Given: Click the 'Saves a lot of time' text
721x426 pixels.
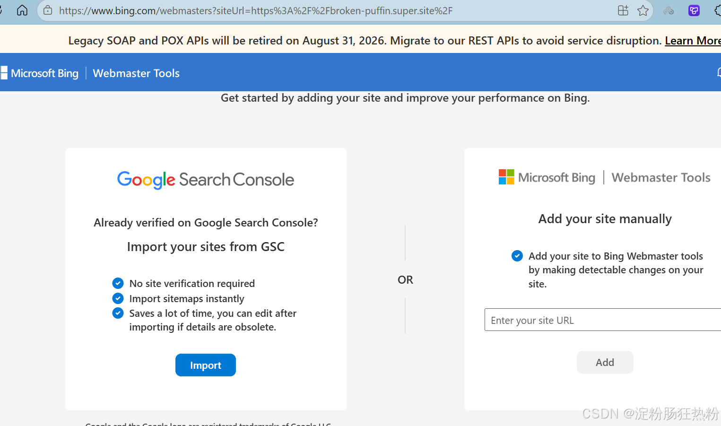Looking at the screenshot, I should (213, 320).
